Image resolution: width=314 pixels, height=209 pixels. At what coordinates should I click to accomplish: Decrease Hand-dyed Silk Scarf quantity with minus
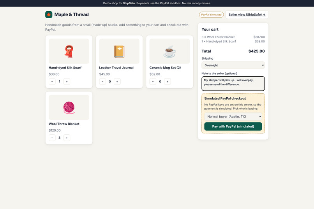(52, 81)
